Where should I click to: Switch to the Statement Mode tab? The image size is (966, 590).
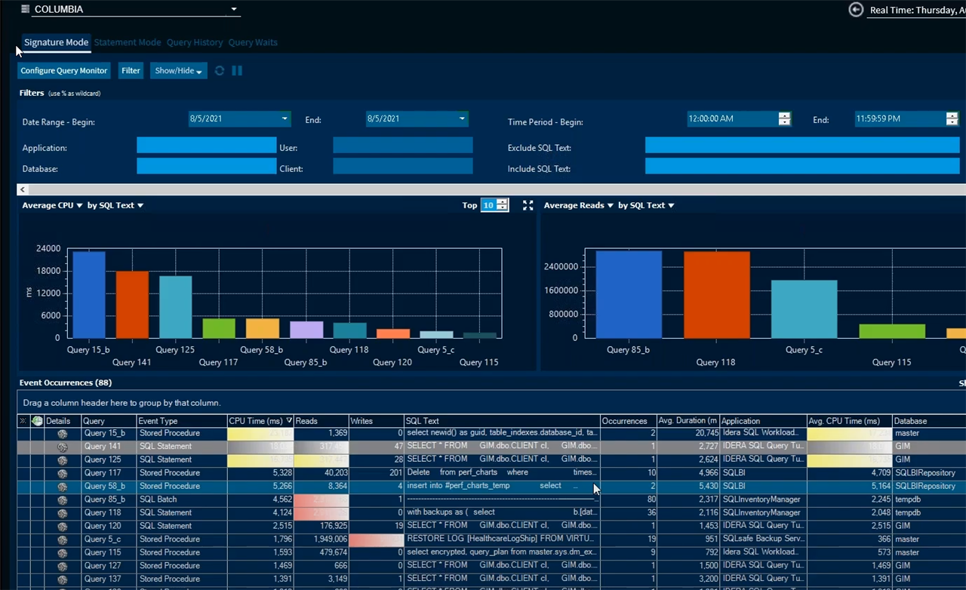tap(128, 42)
